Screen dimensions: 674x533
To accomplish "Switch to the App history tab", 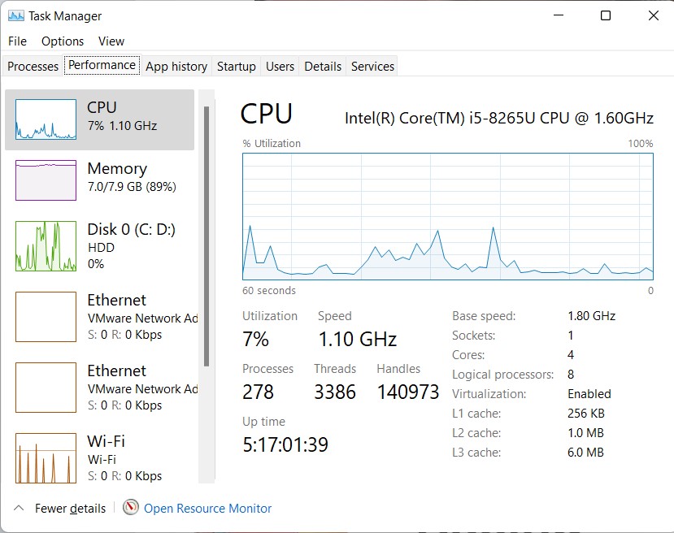I will [x=176, y=66].
